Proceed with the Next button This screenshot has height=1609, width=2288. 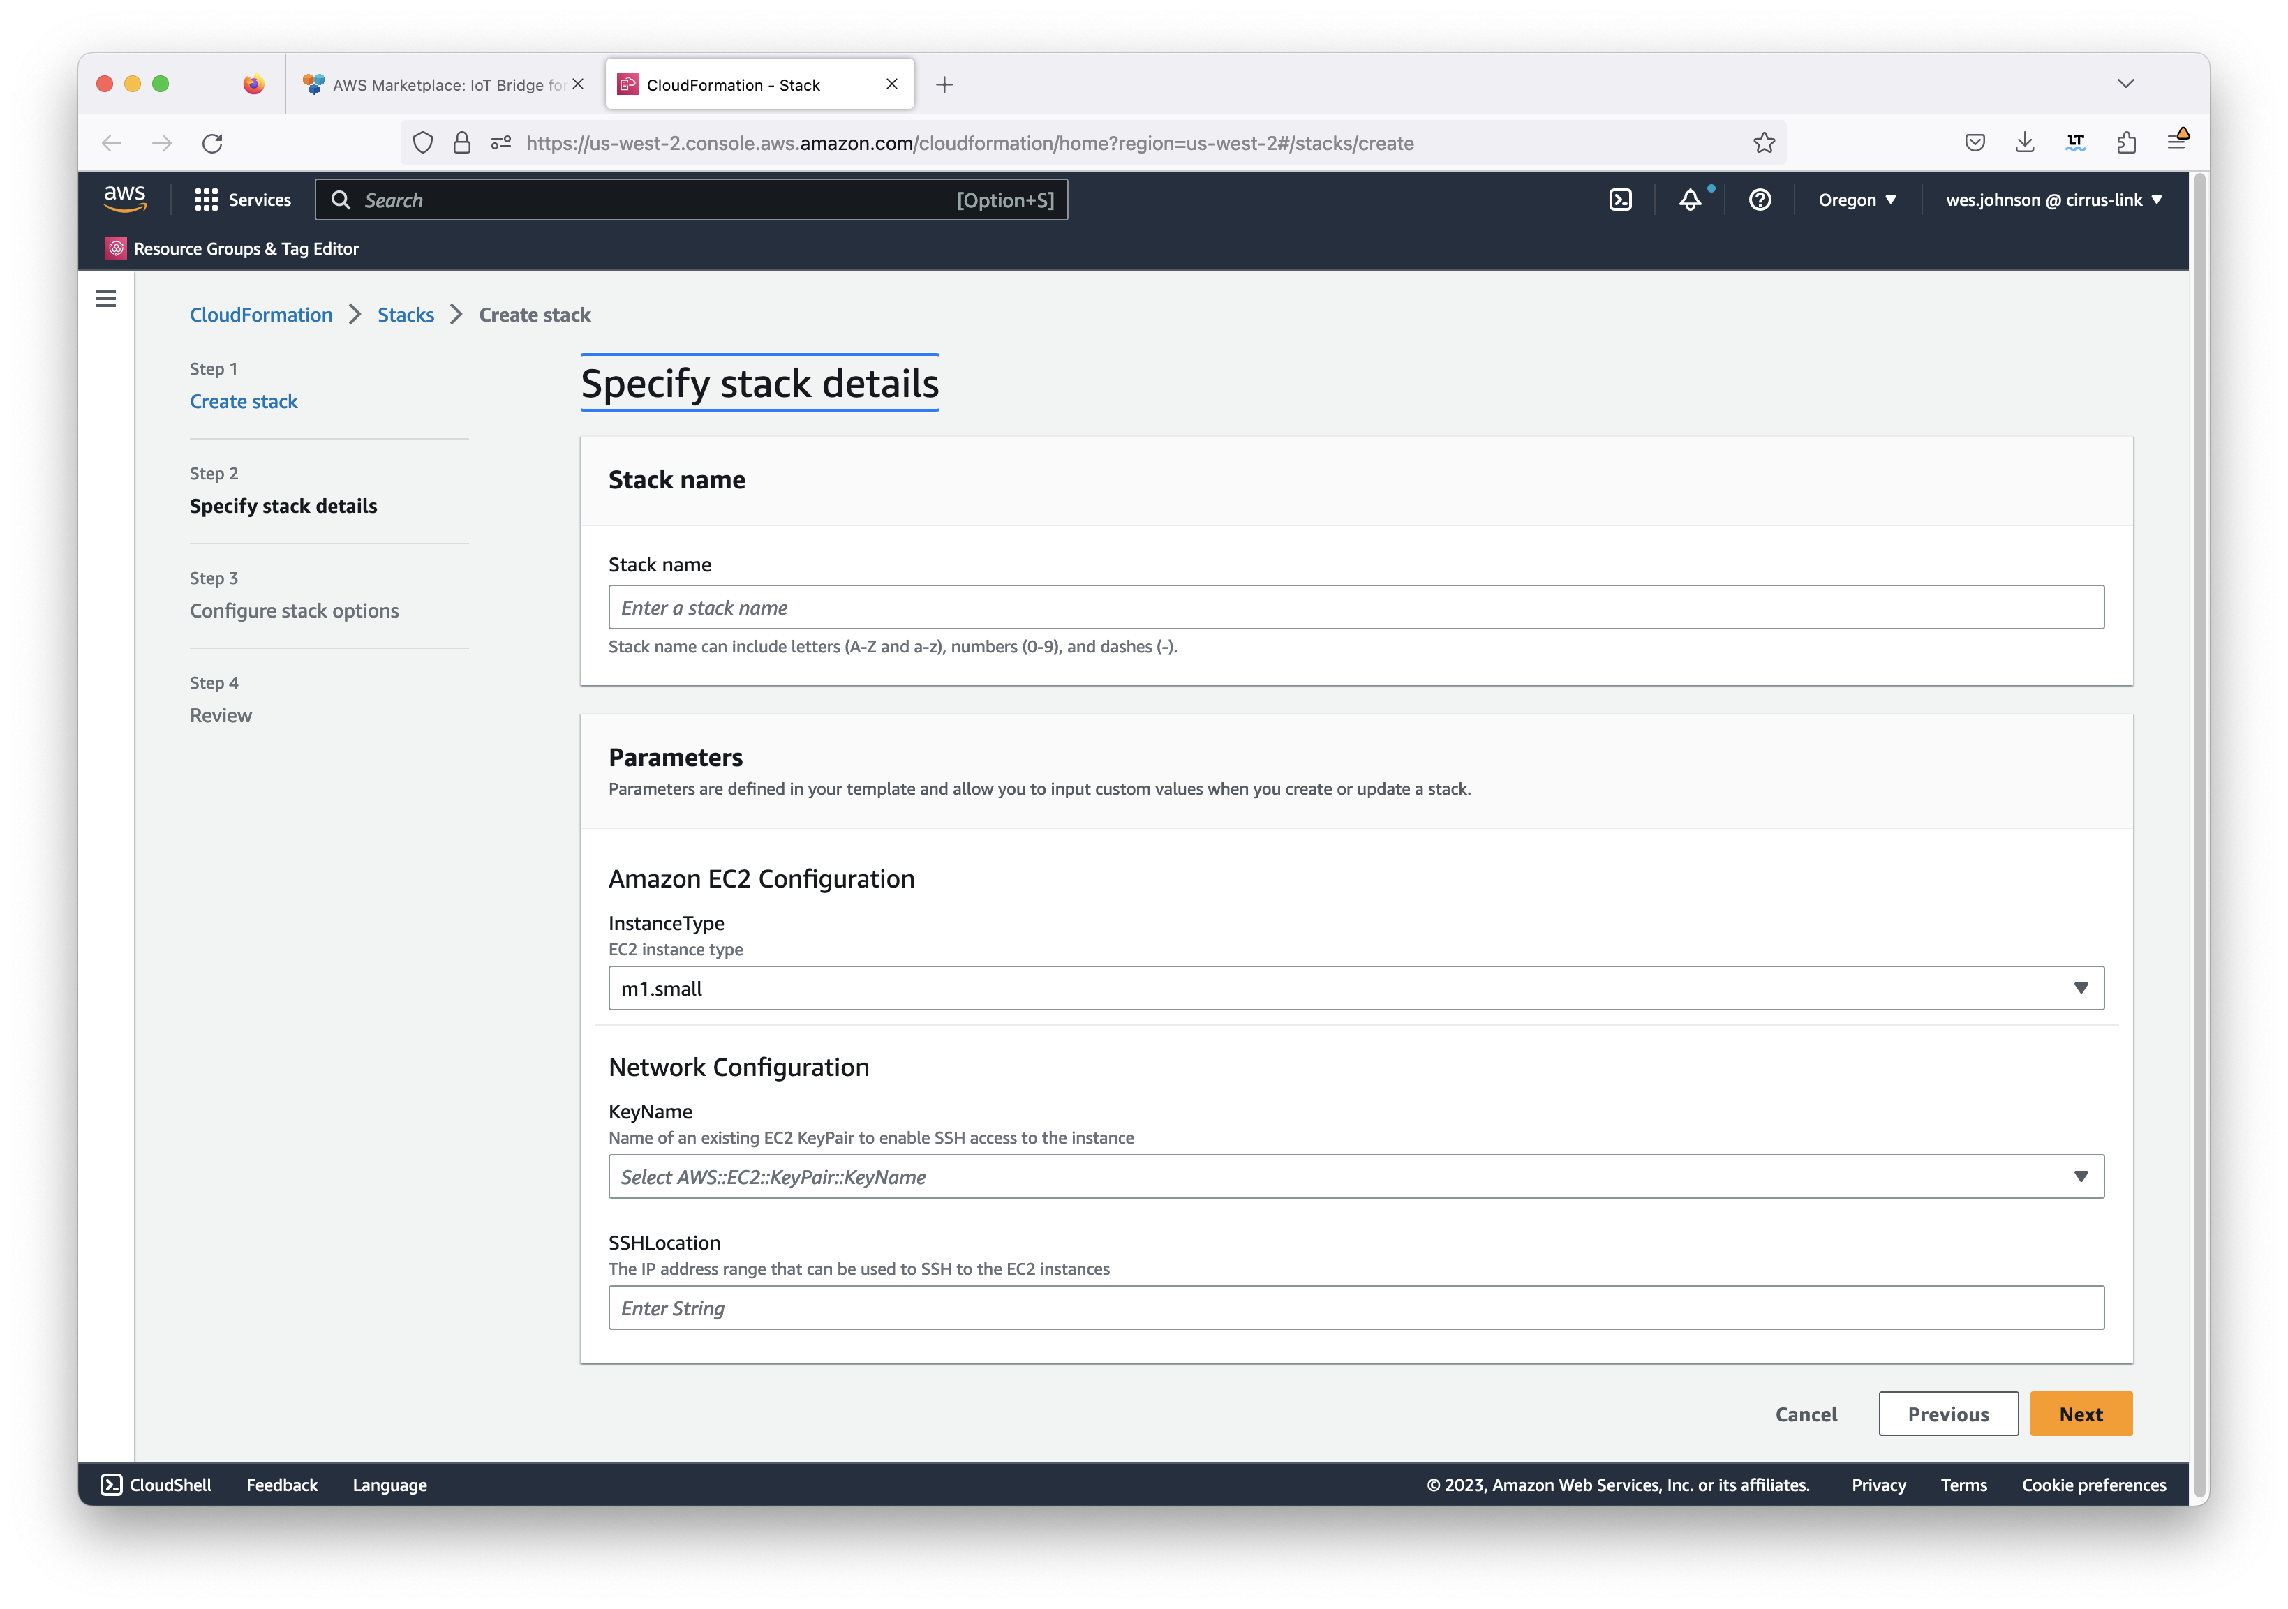(x=2081, y=1414)
